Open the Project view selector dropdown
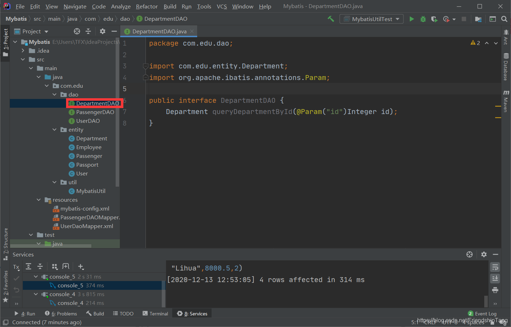The height and width of the screenshot is (327, 511). [31, 31]
